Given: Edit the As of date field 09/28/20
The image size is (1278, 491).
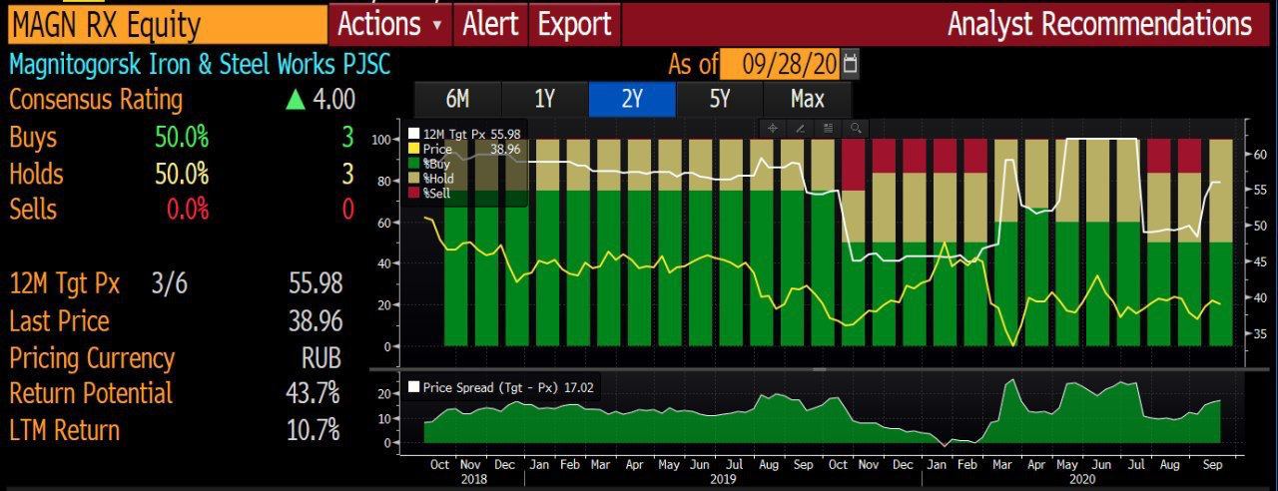Looking at the screenshot, I should coord(780,65).
